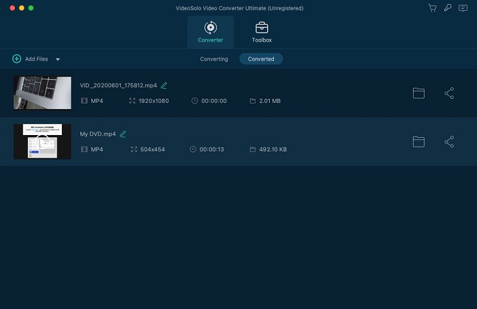Show the Converting list tab
The width and height of the screenshot is (477, 309).
[214, 59]
